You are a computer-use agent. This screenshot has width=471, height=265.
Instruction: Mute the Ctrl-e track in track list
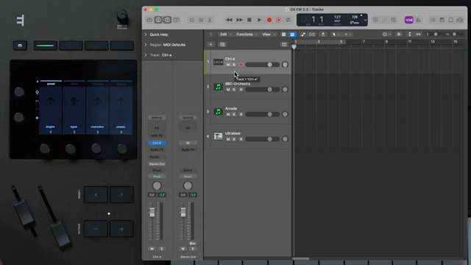pos(228,65)
